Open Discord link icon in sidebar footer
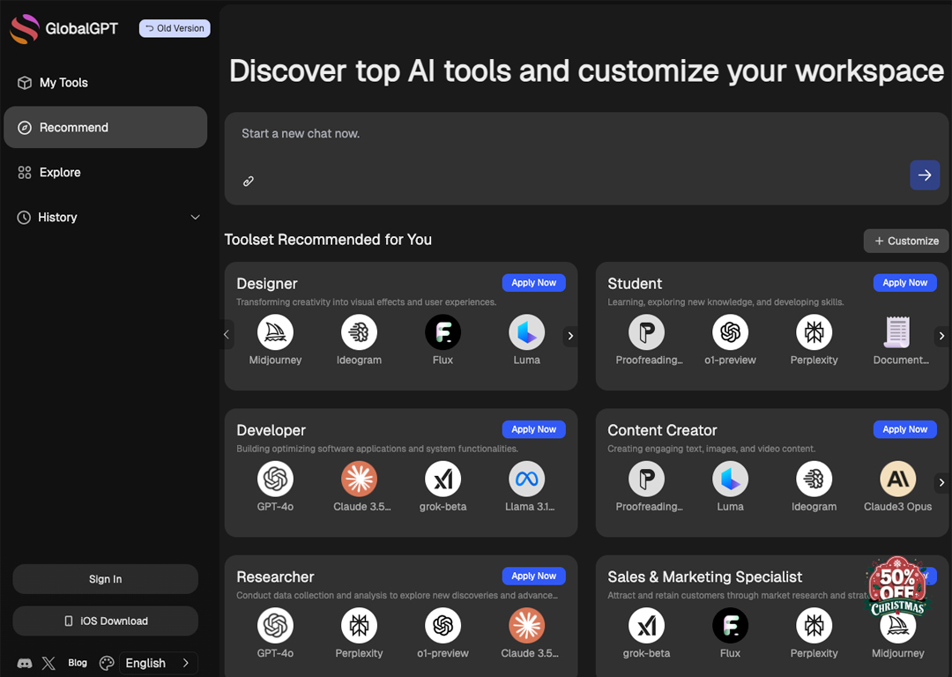Viewport: 952px width, 677px height. (x=25, y=663)
